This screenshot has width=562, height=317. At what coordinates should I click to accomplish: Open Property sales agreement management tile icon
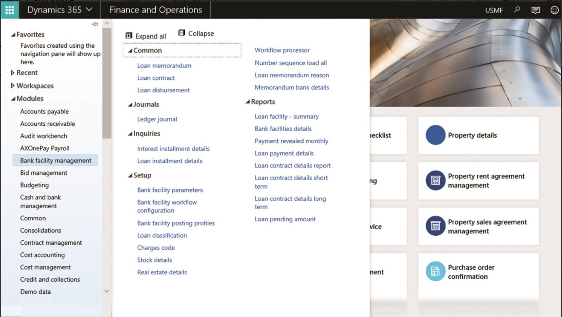(435, 226)
